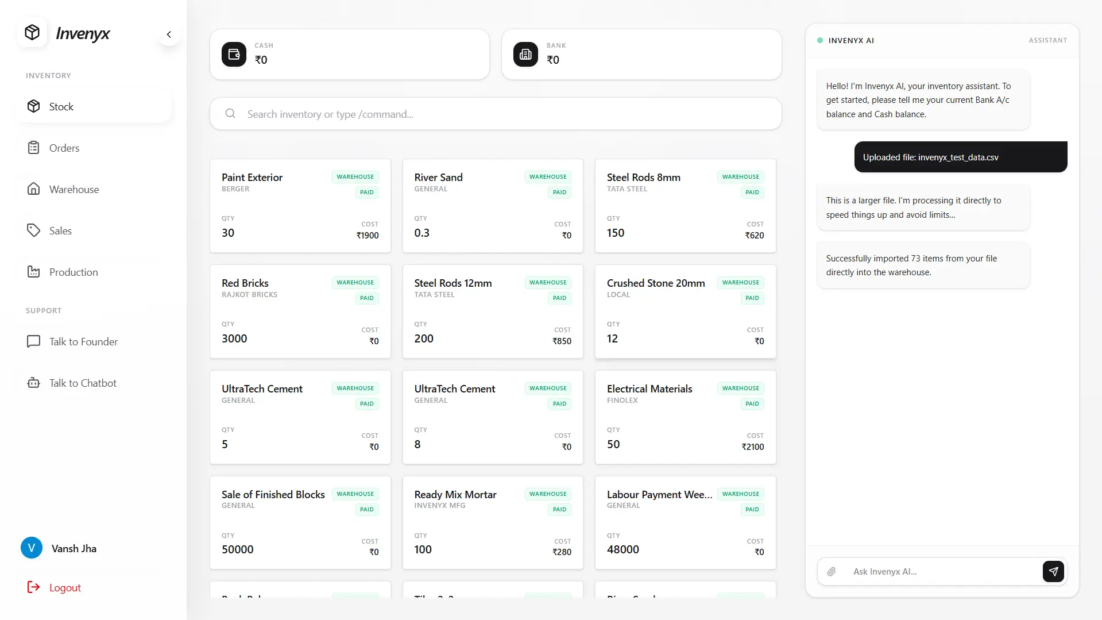
Task: Click the TATA STEEL label under Steel Rods 8mm
Action: (627, 189)
